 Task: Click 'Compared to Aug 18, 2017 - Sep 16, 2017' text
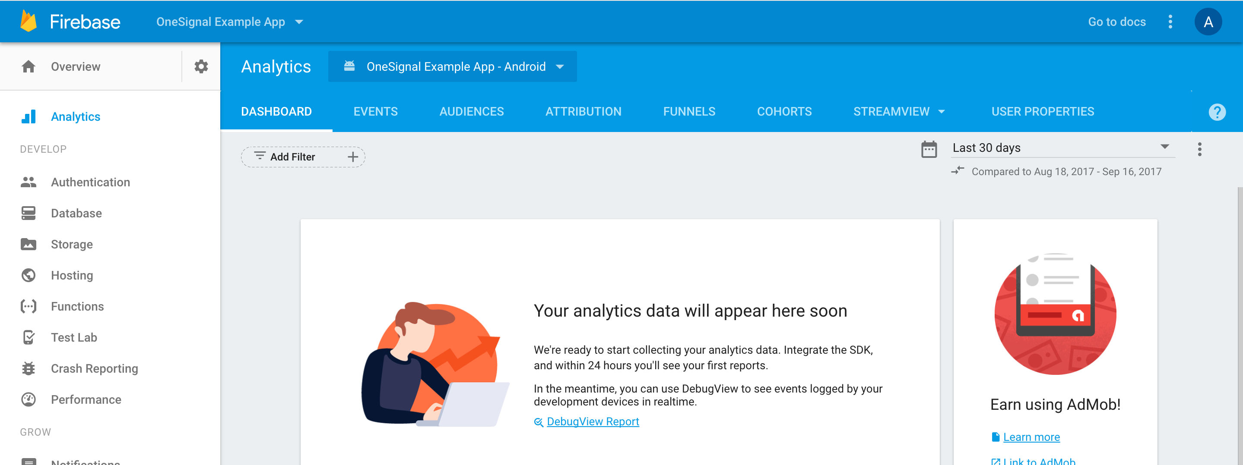(1066, 172)
